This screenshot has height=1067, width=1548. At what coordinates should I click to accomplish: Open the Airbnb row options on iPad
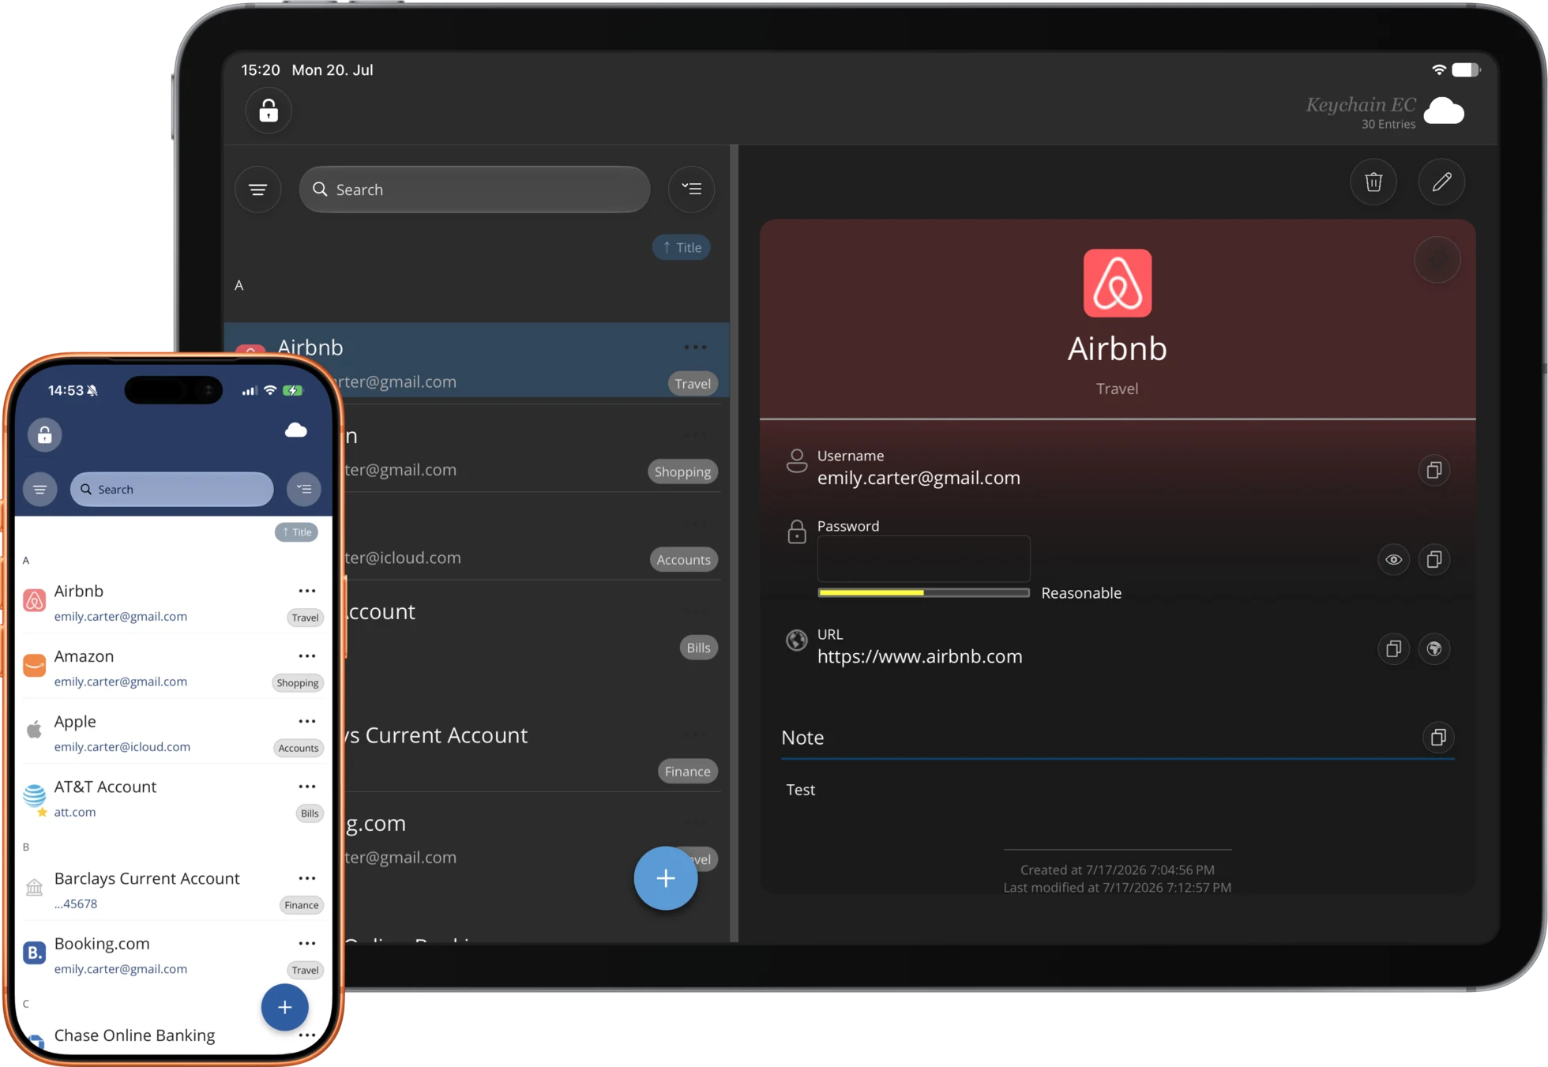pos(695,348)
